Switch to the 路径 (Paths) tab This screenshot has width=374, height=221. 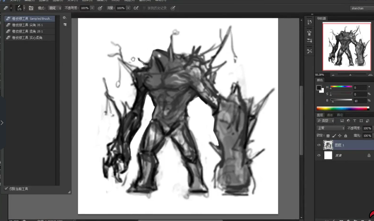(340, 115)
